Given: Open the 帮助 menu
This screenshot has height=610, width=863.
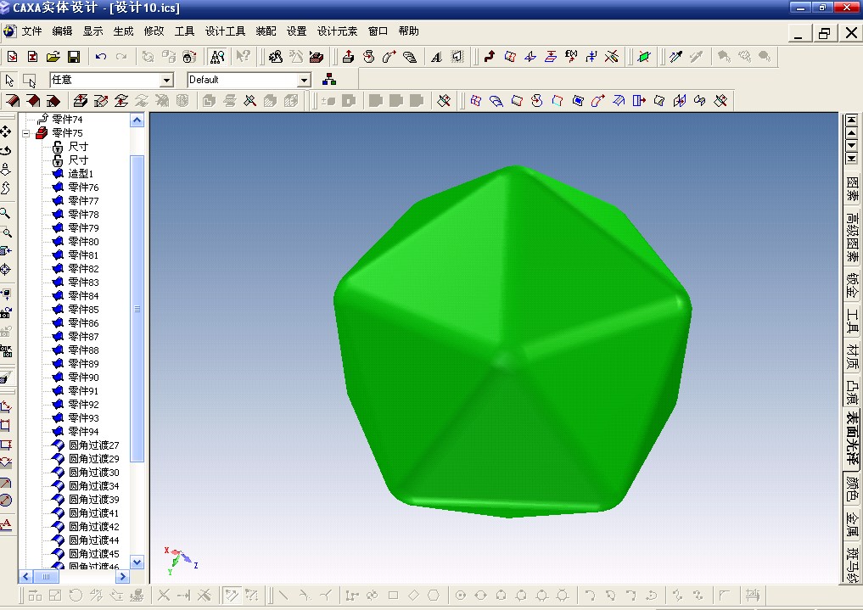Looking at the screenshot, I should coord(408,31).
